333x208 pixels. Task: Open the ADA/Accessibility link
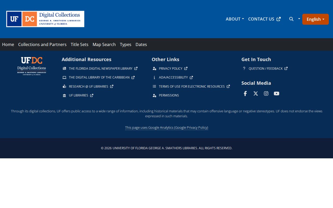176,77
